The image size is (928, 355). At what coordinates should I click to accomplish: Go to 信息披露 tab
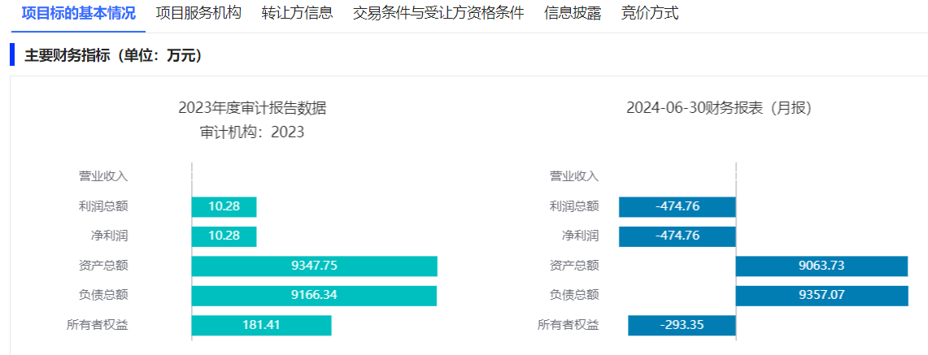[573, 13]
